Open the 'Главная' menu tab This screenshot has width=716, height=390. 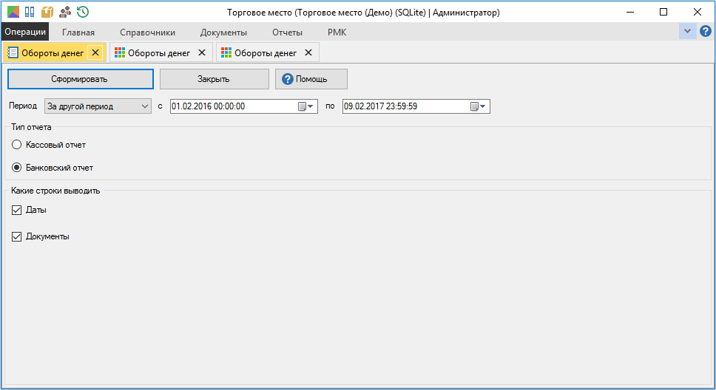78,32
